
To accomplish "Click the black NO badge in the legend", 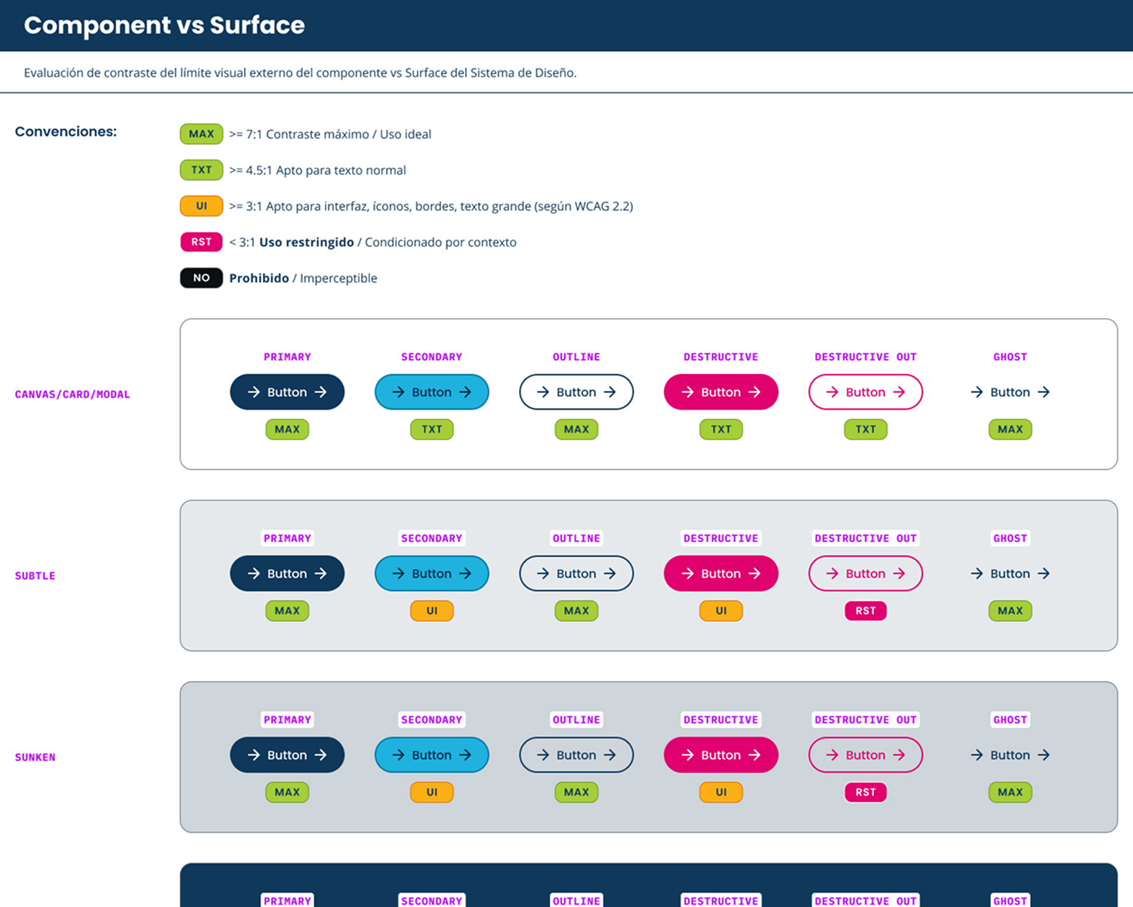I will tap(202, 278).
